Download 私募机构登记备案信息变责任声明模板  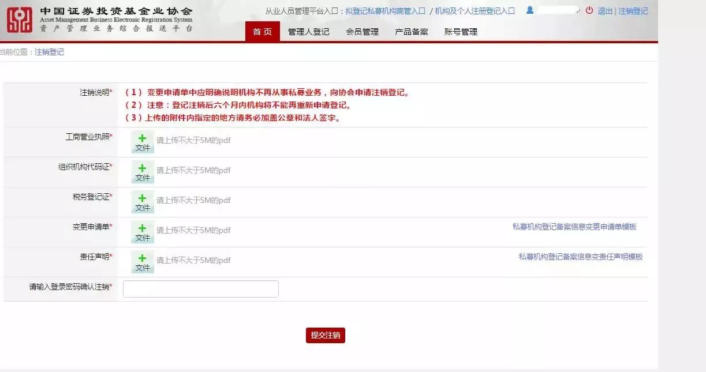pos(580,257)
